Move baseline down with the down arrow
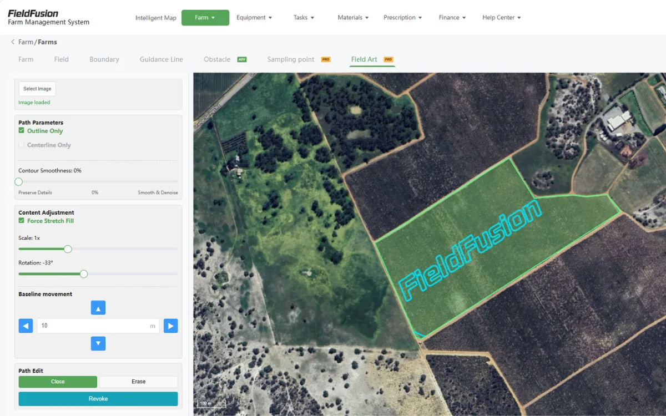This screenshot has width=666, height=416. [x=98, y=343]
